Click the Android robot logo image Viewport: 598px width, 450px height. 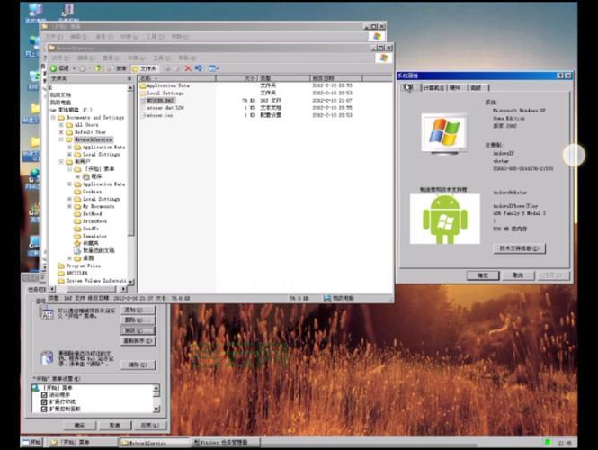[445, 219]
